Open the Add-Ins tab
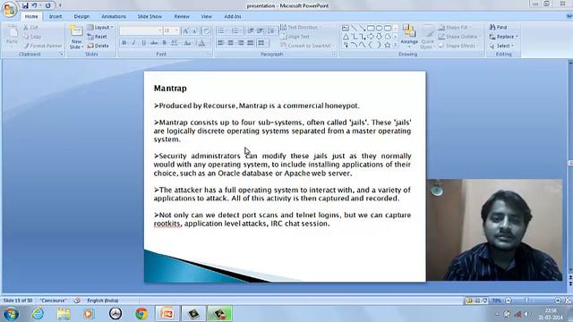The width and height of the screenshot is (573, 322). pos(233,16)
